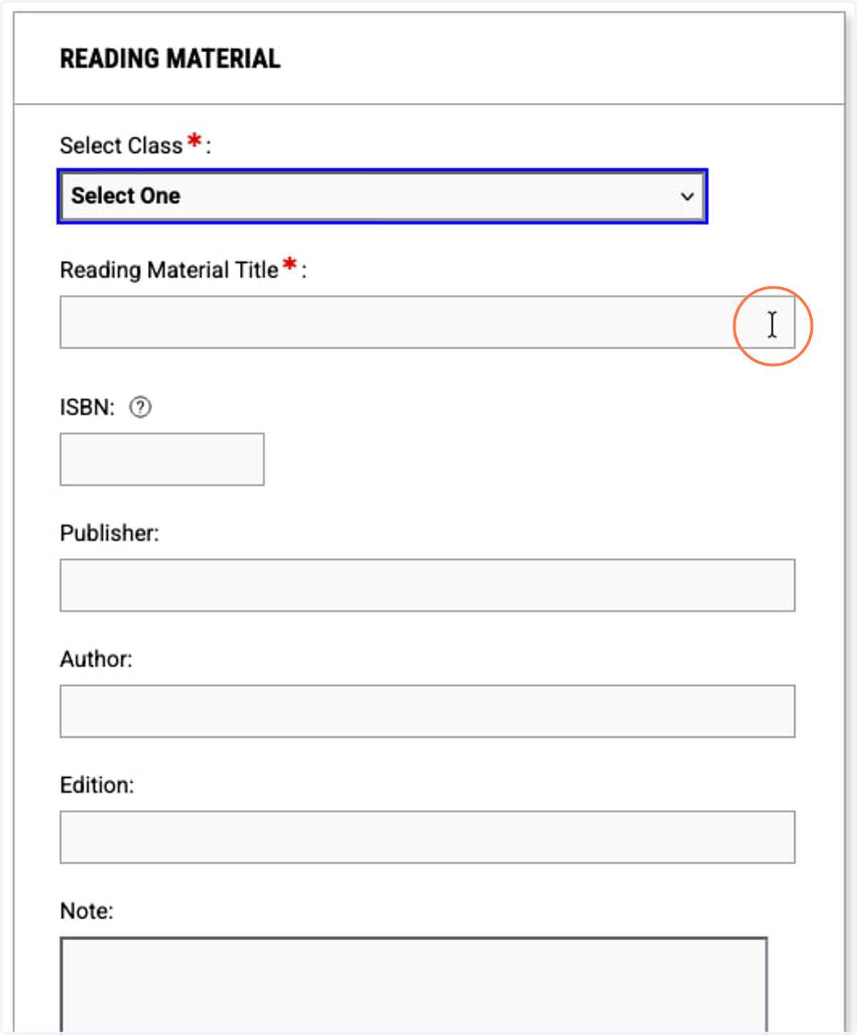857x1035 pixels.
Task: Click the 'Note:' label
Action: tap(86, 911)
